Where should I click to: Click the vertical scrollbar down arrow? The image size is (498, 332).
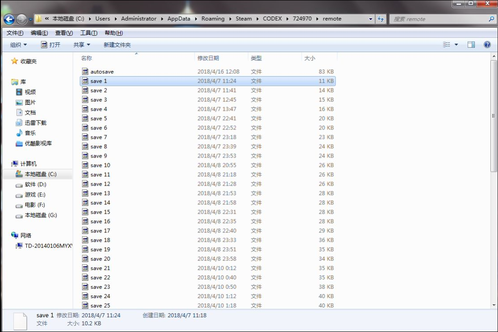[494, 305]
